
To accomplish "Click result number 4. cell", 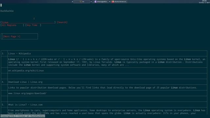I will [x=4, y=82].
